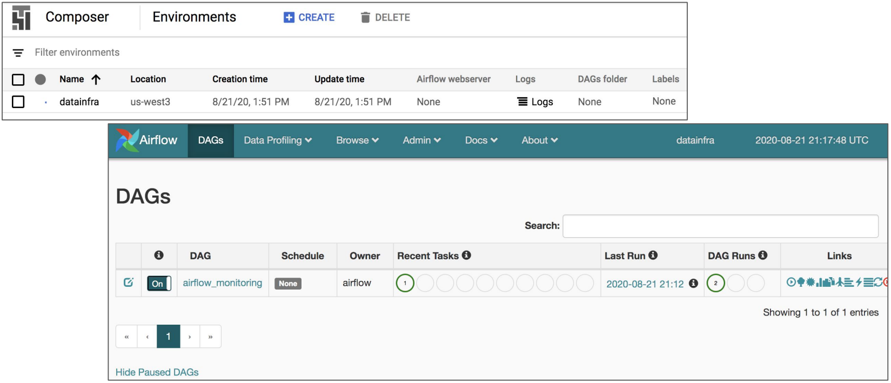The height and width of the screenshot is (383, 891).
Task: Click the trash can icon beside DELETE
Action: (x=365, y=18)
